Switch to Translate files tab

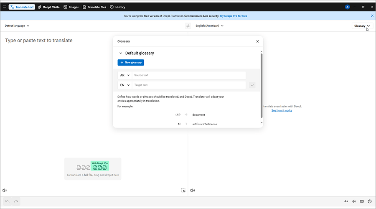94,7
